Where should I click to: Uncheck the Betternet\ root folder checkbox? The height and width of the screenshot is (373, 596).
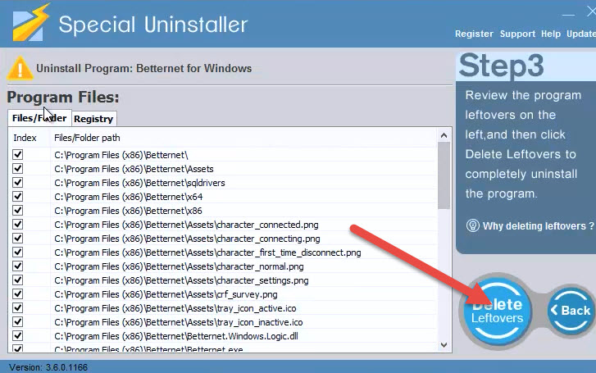point(17,154)
